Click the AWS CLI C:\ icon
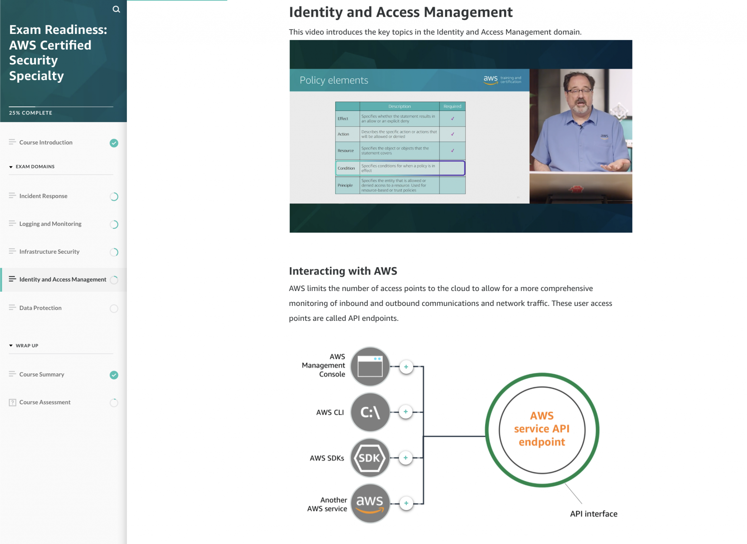Viewport: 747px width, 544px height. [x=370, y=412]
